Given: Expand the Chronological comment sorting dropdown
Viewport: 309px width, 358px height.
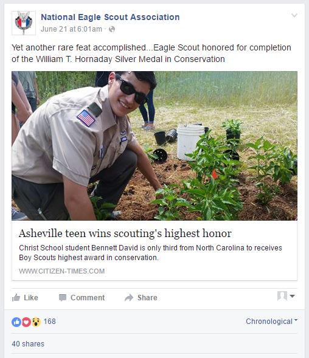Looking at the screenshot, I should pos(271,322).
